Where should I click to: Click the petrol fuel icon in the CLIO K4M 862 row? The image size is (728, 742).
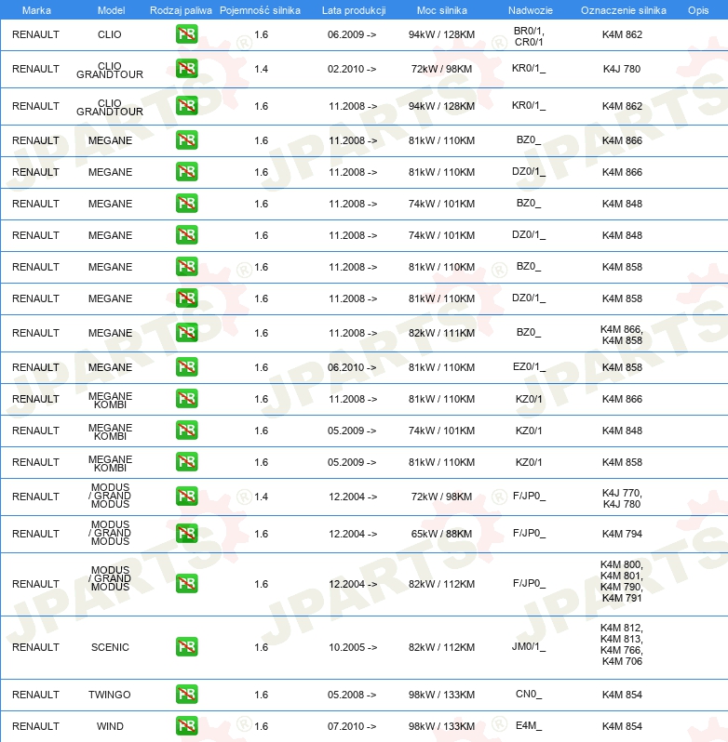tap(186, 34)
